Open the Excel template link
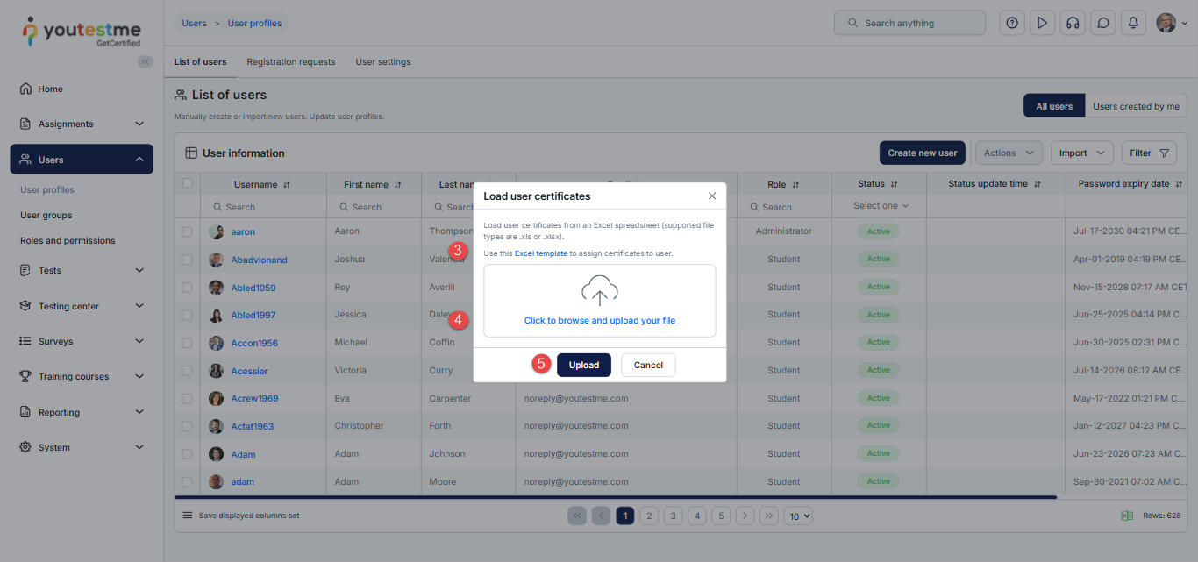 point(540,253)
